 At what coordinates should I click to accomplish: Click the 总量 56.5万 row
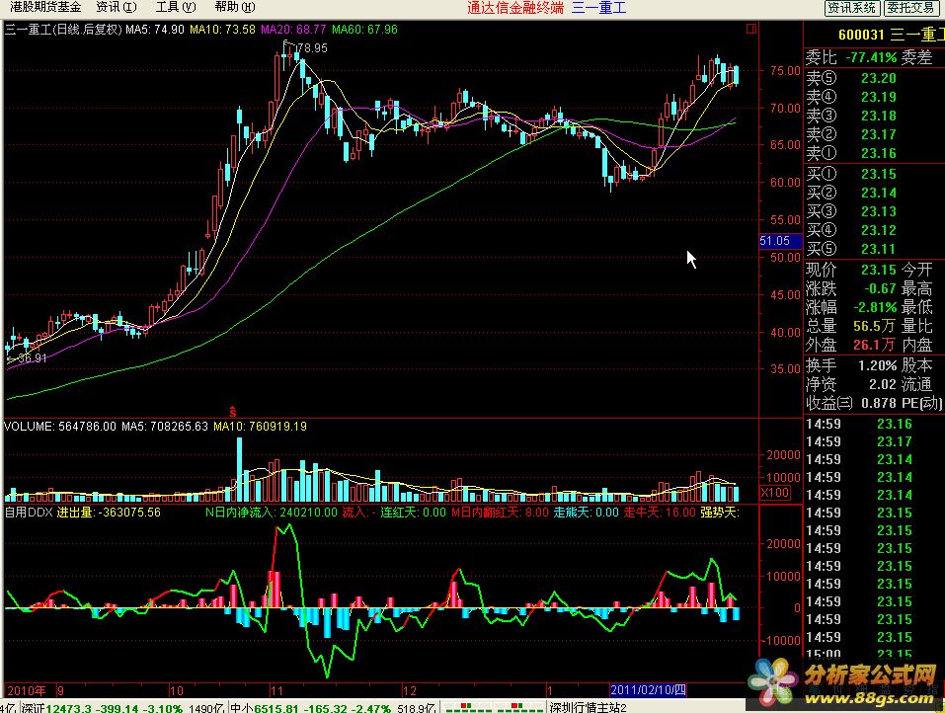point(851,326)
